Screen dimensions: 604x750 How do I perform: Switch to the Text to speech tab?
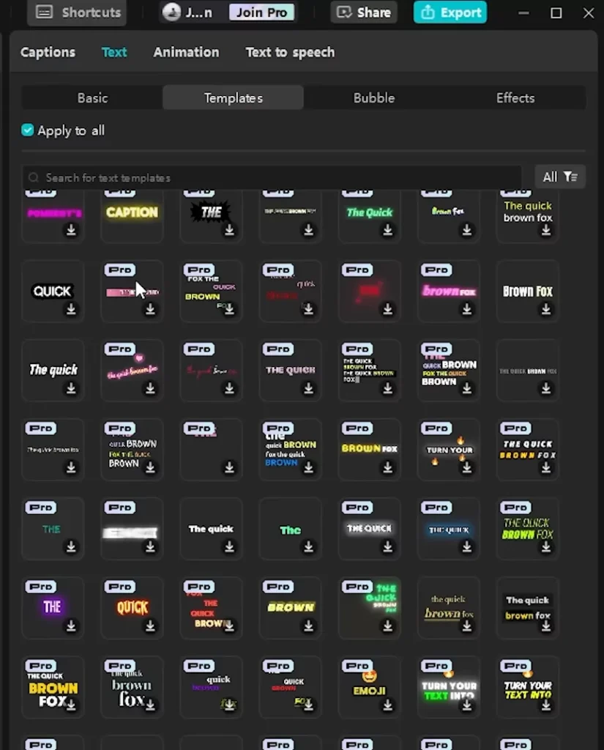[x=290, y=52]
